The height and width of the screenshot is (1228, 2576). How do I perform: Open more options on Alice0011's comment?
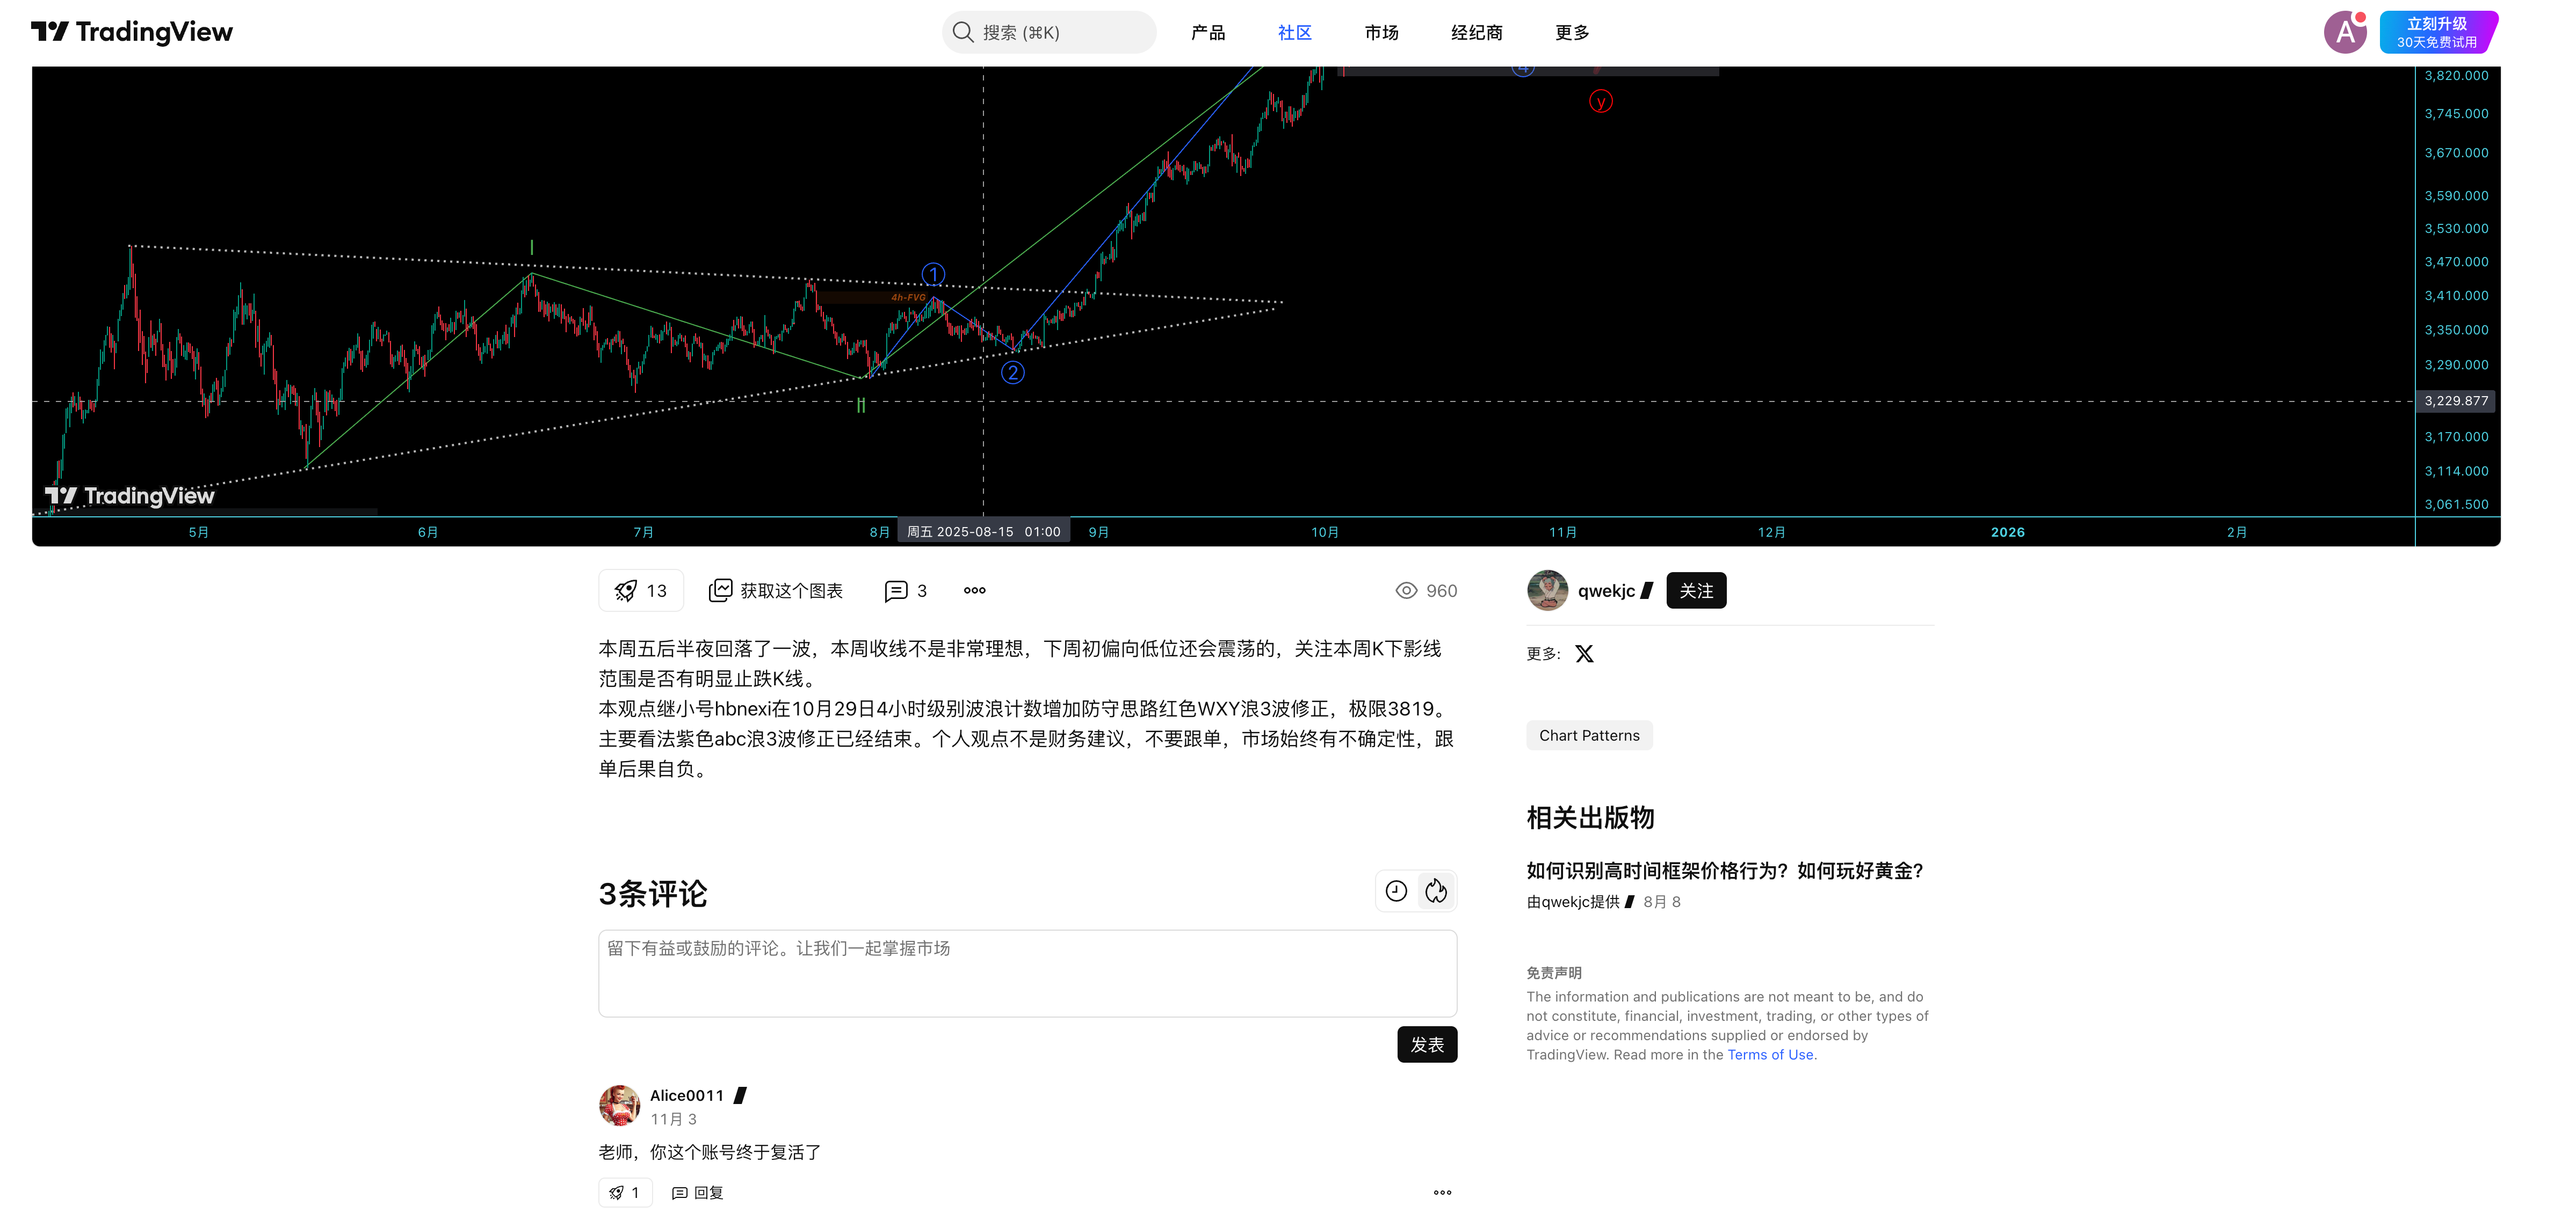click(1442, 1192)
